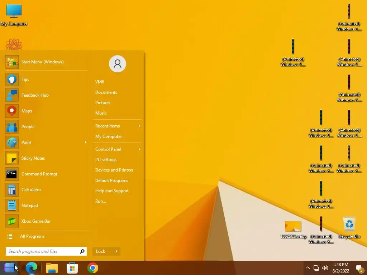Open Documents from start menu

click(x=106, y=92)
